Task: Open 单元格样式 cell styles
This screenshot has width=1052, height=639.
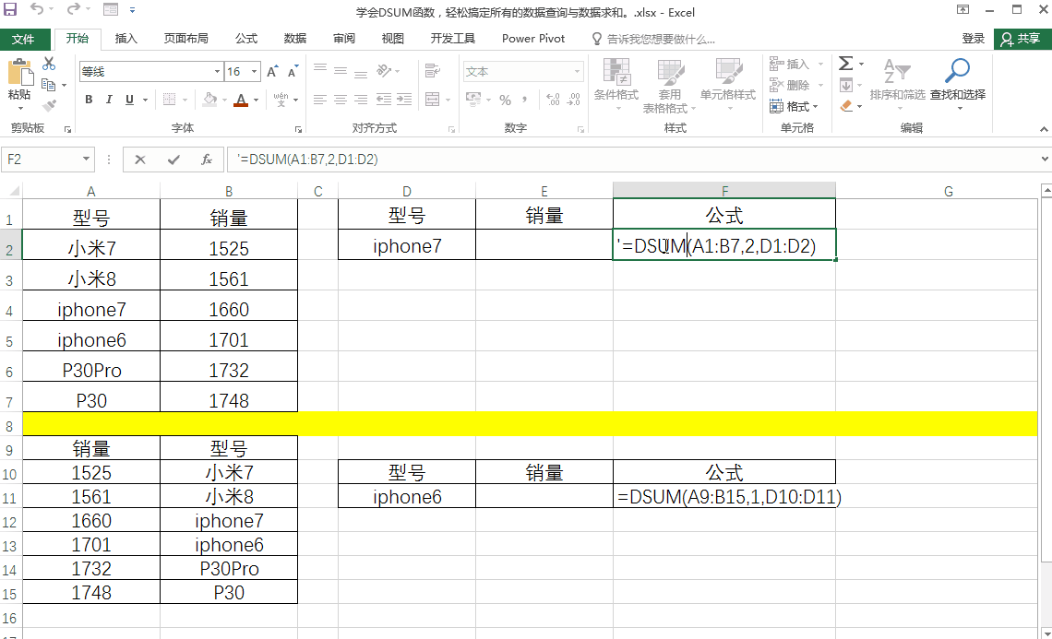Action: click(x=728, y=84)
